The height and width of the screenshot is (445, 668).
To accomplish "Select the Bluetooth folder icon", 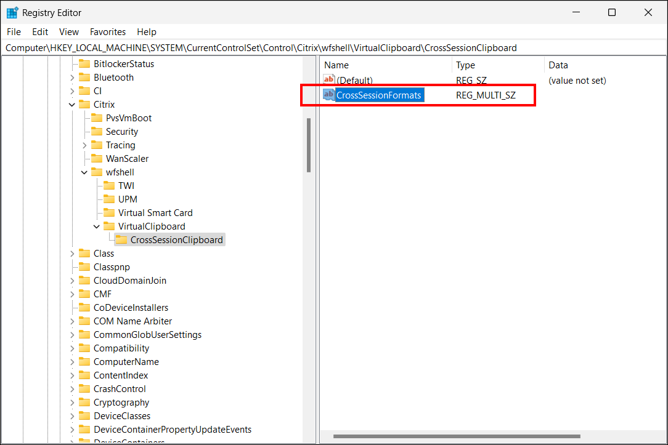I will pyautogui.click(x=84, y=78).
